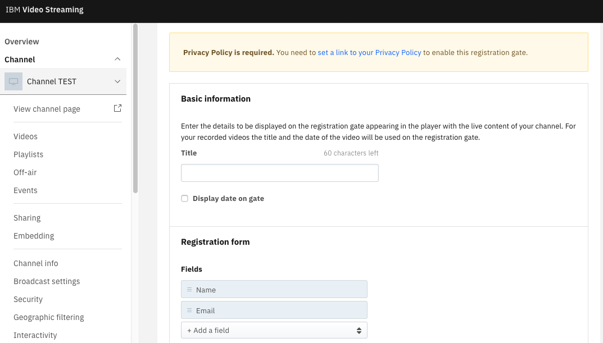The height and width of the screenshot is (343, 603).
Task: Click the sidebar vertical scrollbar
Action: [x=135, y=109]
